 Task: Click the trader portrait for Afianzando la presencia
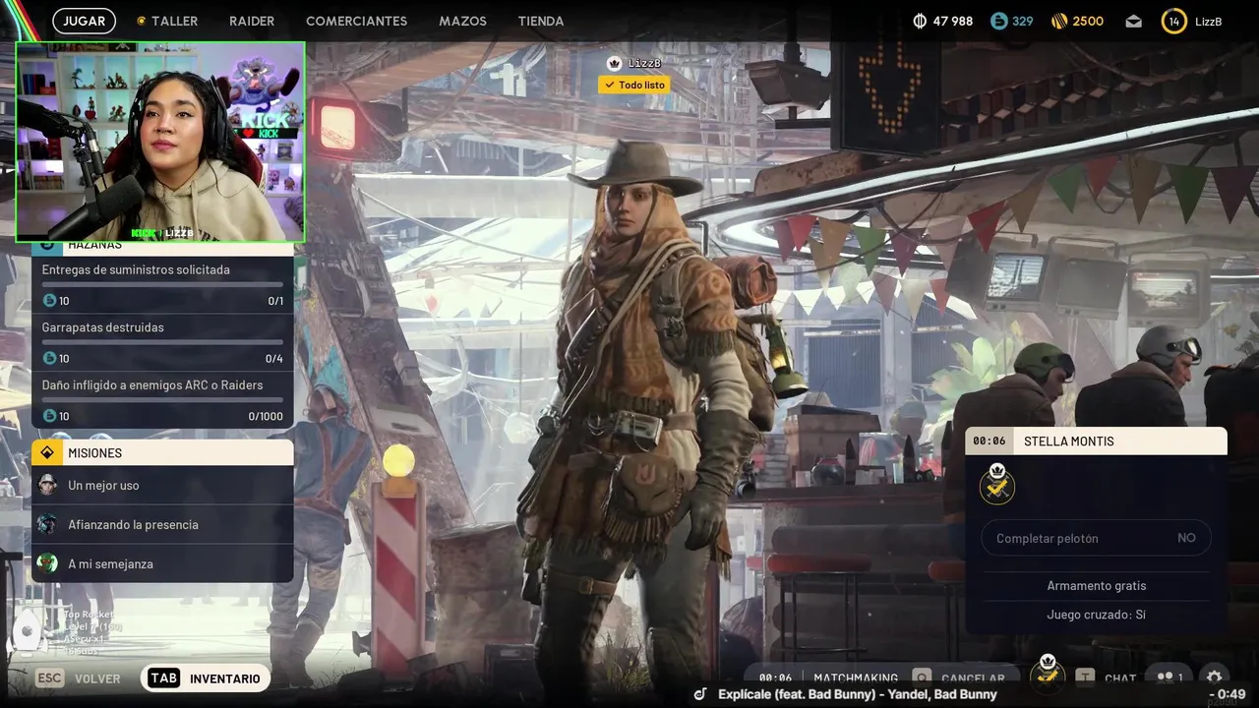click(47, 524)
